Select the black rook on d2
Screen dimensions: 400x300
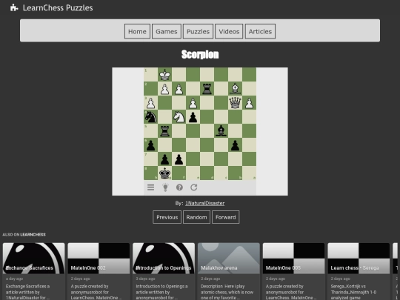(x=207, y=89)
